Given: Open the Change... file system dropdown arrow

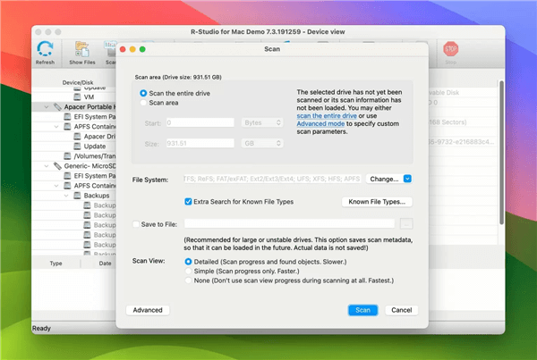Looking at the screenshot, I should 407,179.
